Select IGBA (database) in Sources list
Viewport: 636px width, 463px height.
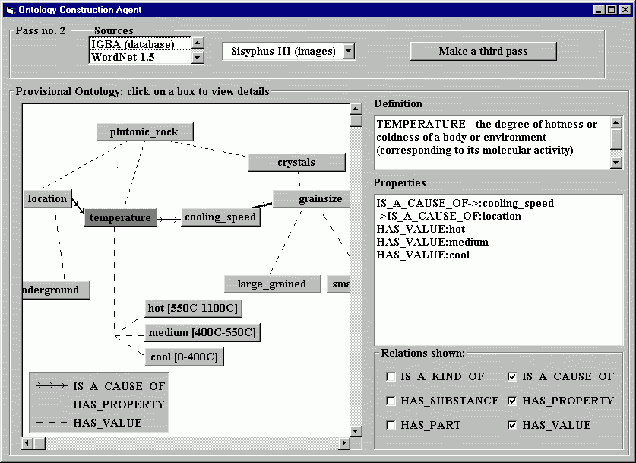(x=140, y=44)
